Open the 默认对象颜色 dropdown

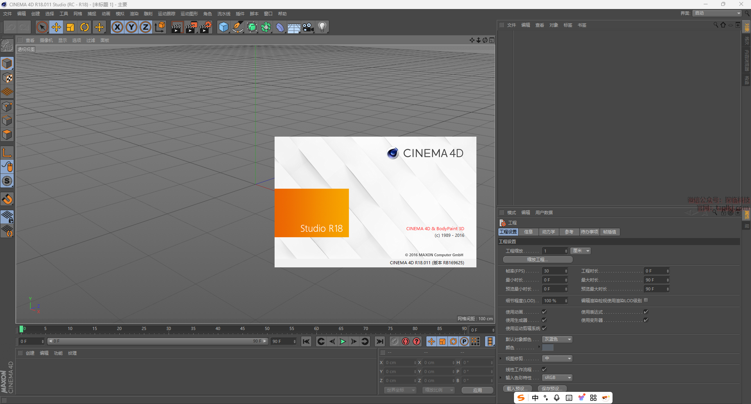coord(557,339)
